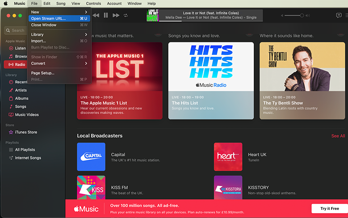
Task: Skip to the next track
Action: (116, 15)
